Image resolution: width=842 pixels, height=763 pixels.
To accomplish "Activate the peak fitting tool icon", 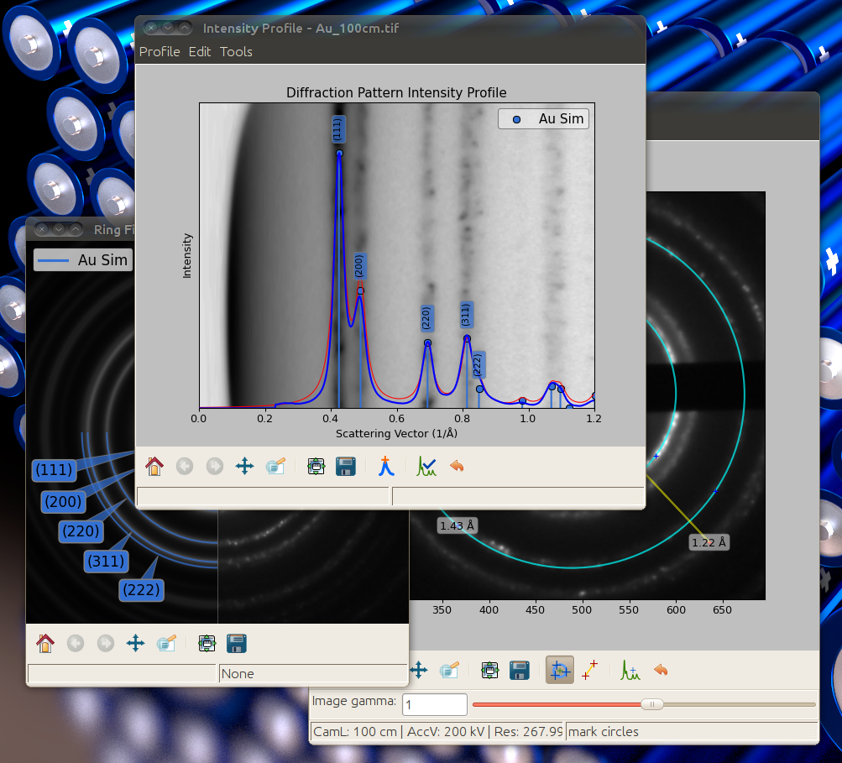I will pyautogui.click(x=386, y=466).
